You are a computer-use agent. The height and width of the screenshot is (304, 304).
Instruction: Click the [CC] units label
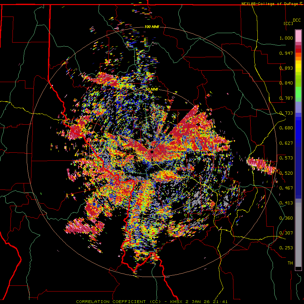tap(288, 23)
